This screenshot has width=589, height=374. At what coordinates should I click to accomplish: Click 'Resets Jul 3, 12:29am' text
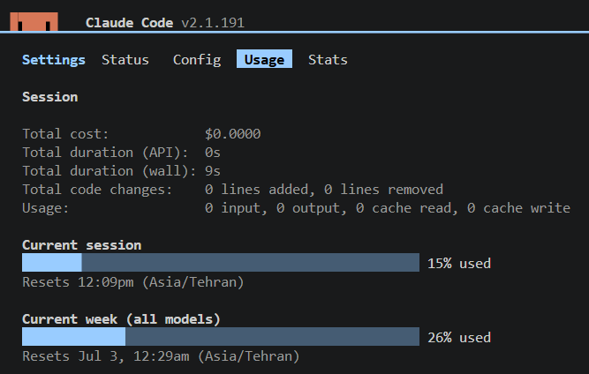pyautogui.click(x=106, y=356)
